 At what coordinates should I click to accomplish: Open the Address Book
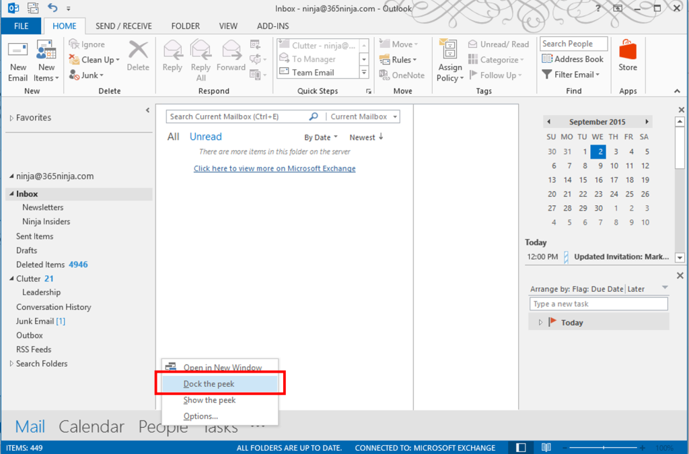coord(573,59)
